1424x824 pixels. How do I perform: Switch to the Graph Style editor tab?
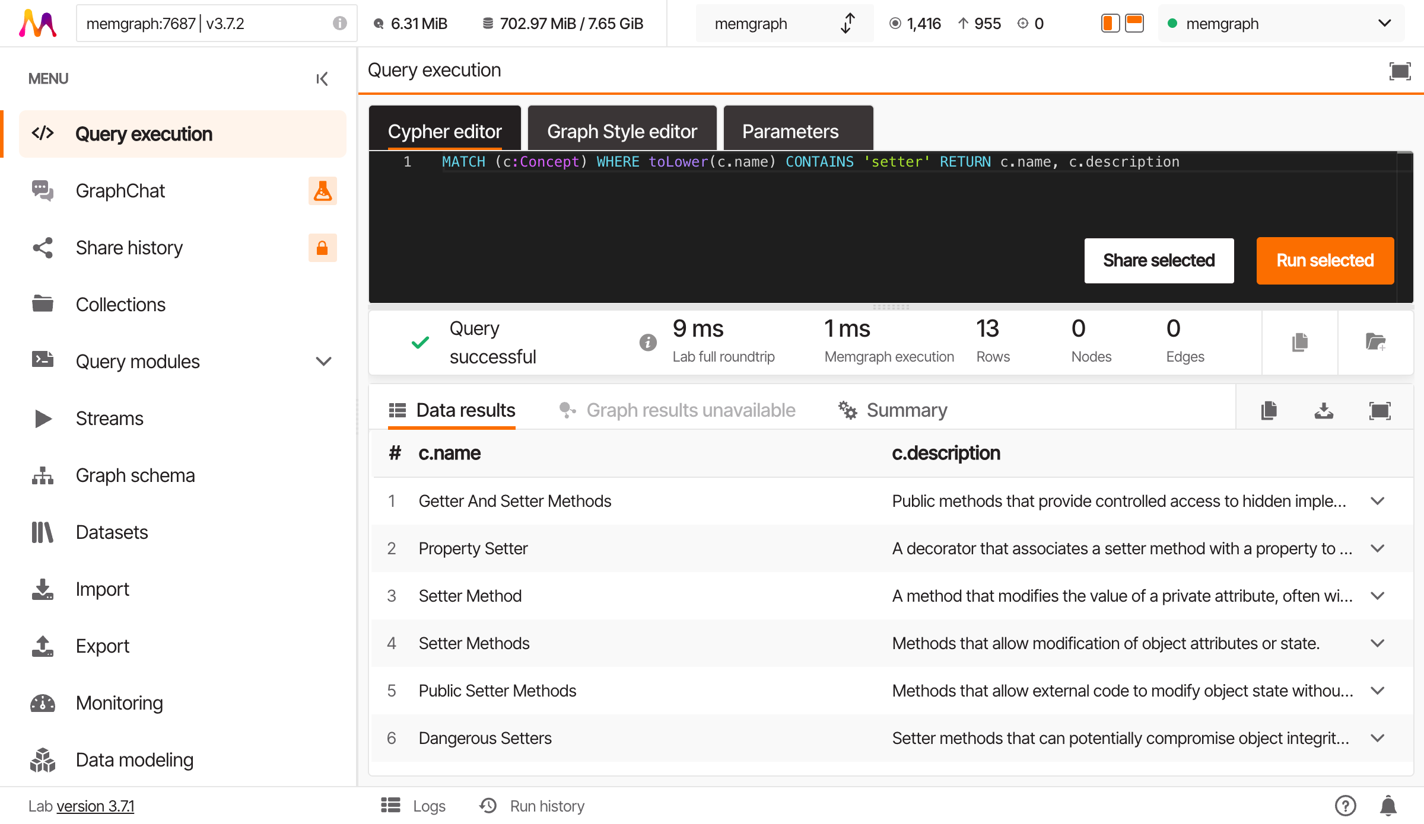622,131
